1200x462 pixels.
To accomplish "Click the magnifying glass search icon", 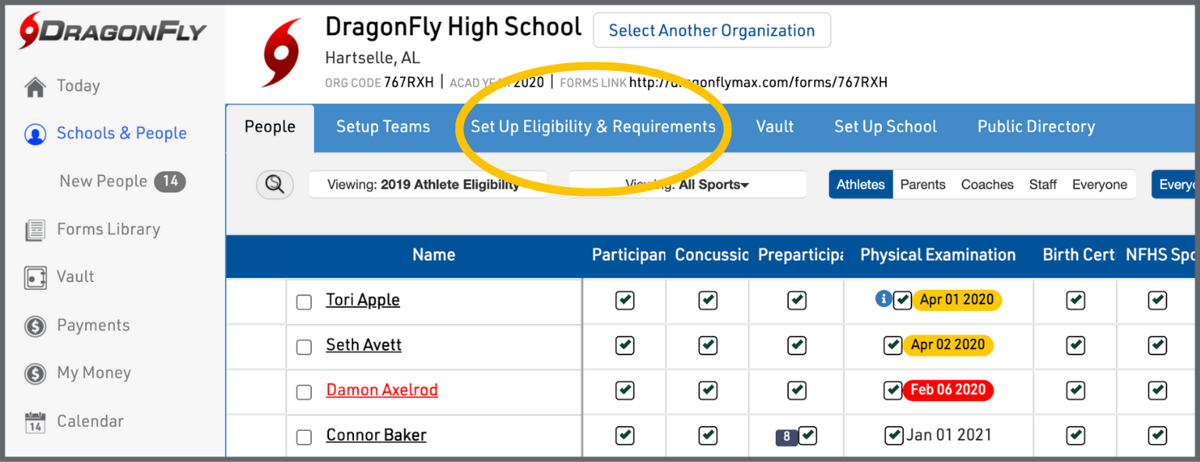I will pos(274,185).
